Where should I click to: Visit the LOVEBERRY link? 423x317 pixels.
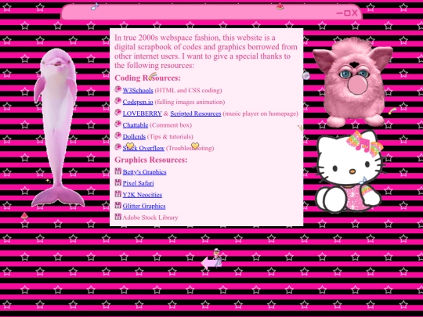[x=142, y=113]
